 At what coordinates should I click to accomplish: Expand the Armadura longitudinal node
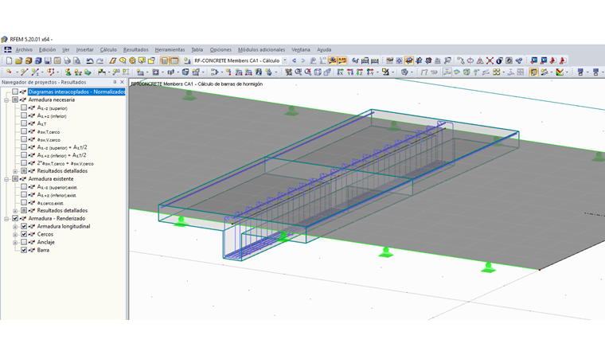click(15, 227)
